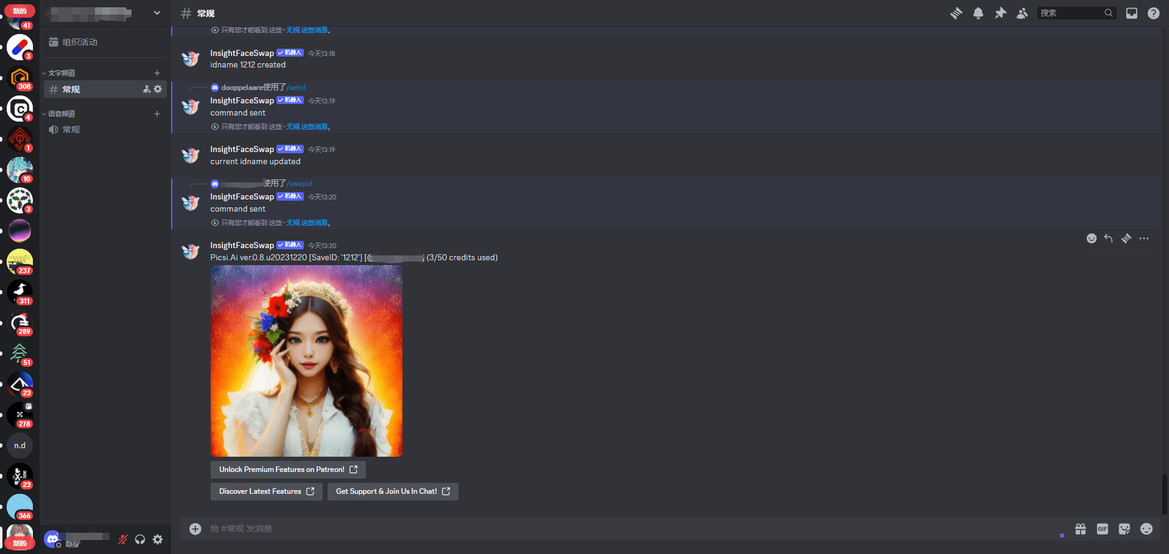The width and height of the screenshot is (1169, 554).
Task: Open notification settings bell icon
Action: pos(978,13)
